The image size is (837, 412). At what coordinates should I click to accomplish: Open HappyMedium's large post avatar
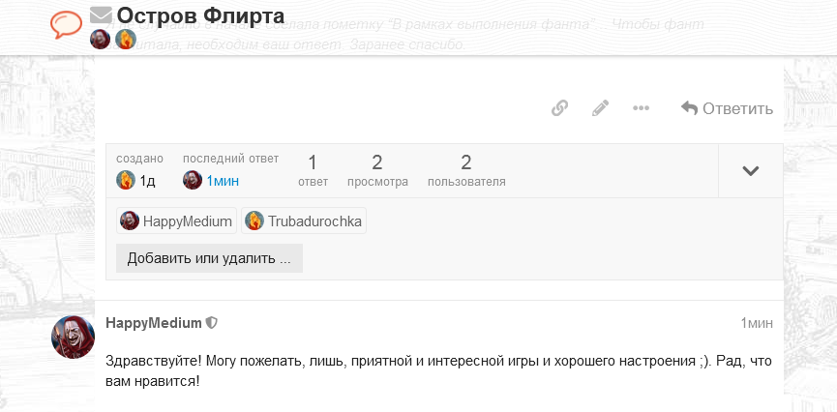coord(73,337)
